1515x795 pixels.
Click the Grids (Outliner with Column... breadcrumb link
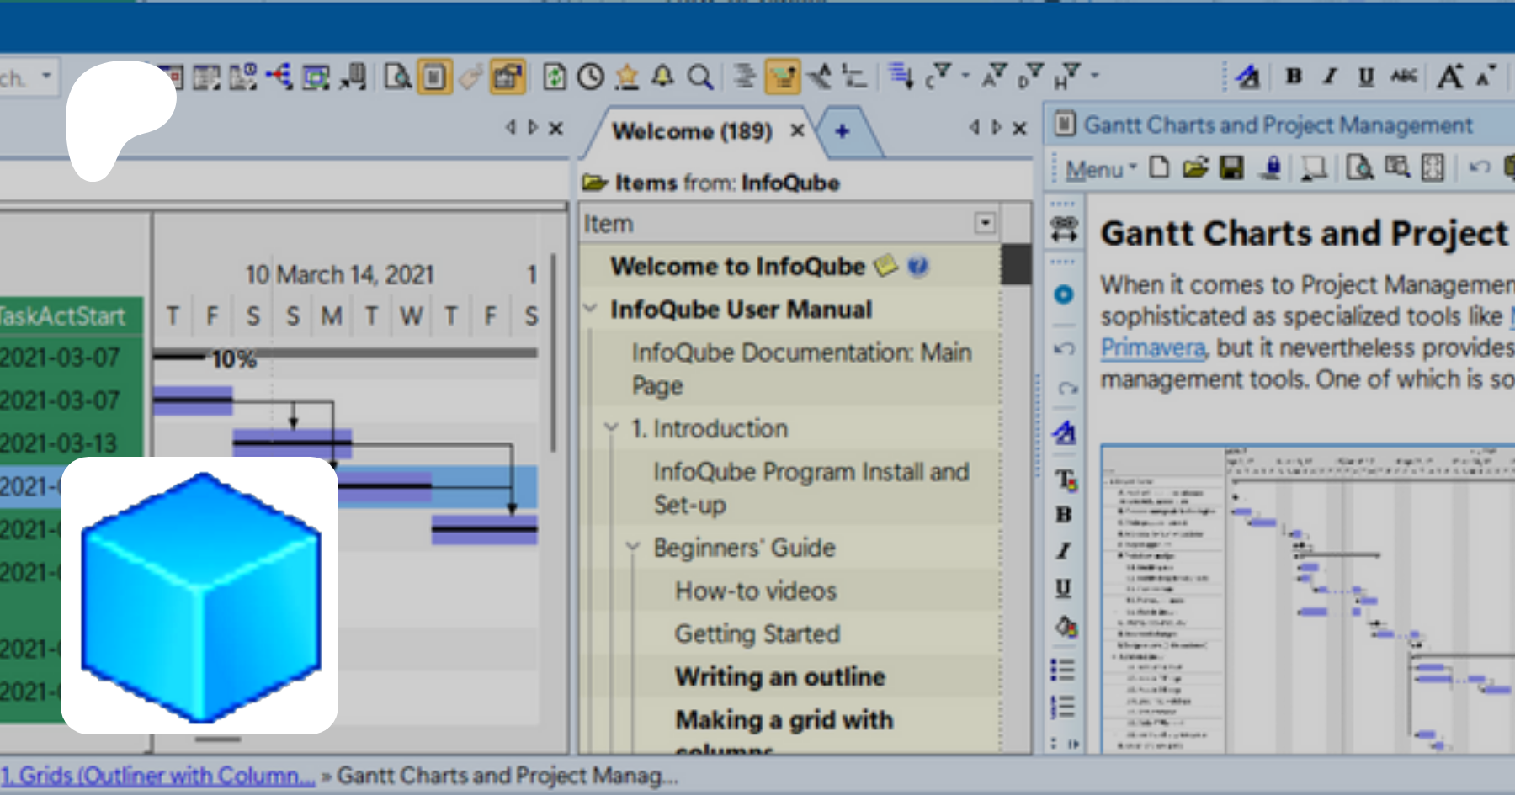[x=157, y=776]
